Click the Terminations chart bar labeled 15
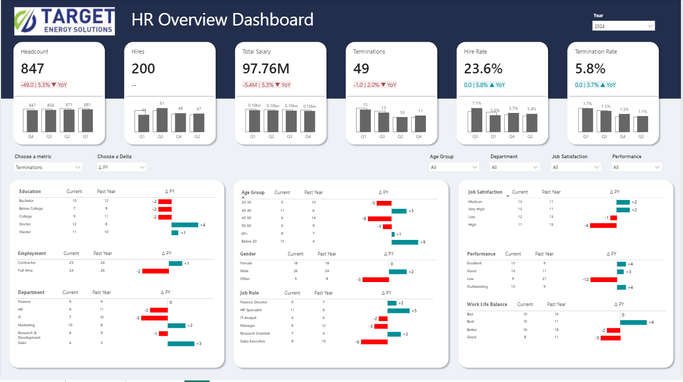Image resolution: width=683 pixels, height=382 pixels. (x=365, y=120)
